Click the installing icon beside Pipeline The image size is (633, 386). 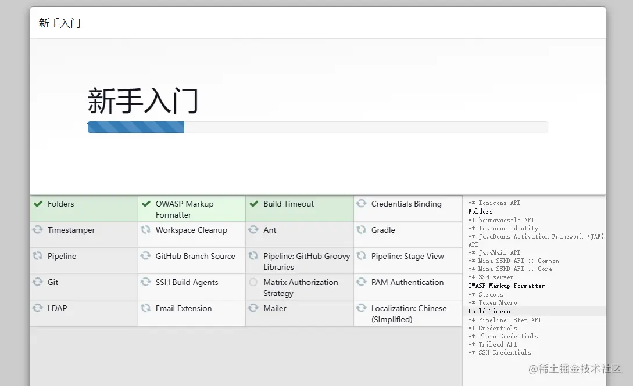tap(38, 256)
